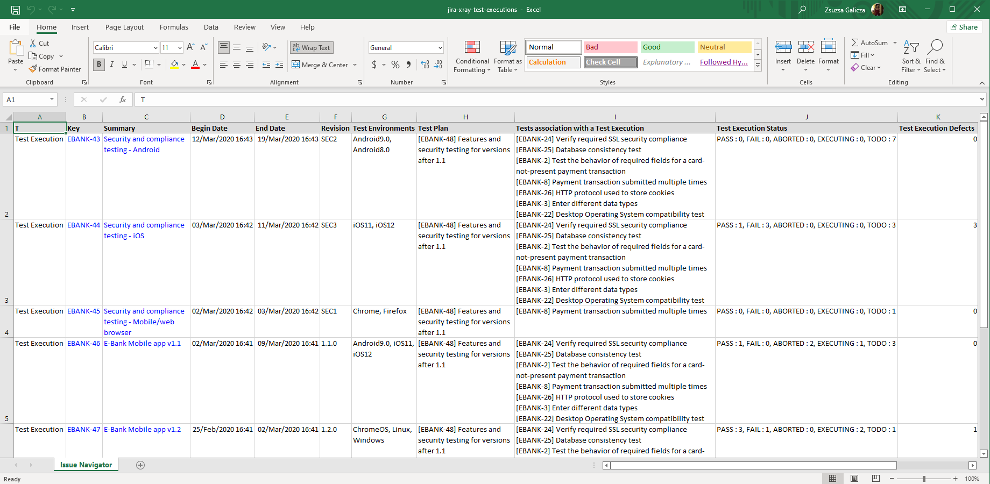
Task: Open Conditional Formatting menu
Action: coord(472,57)
